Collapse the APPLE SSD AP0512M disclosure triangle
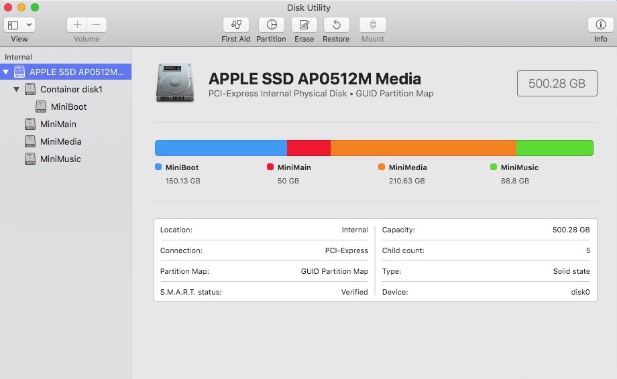 (6, 72)
